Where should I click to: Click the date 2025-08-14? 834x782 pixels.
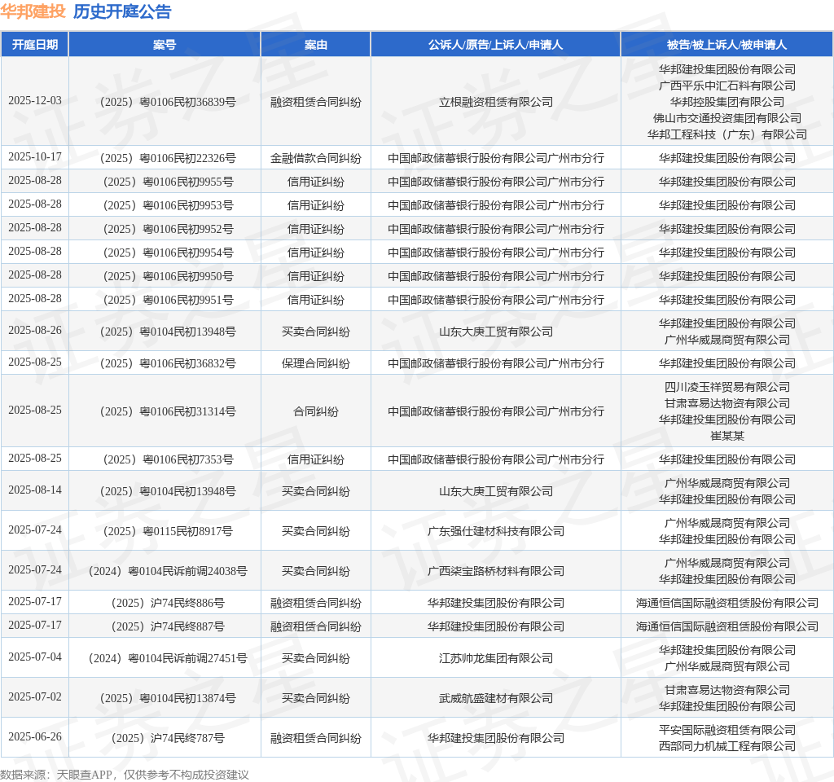[x=35, y=490]
